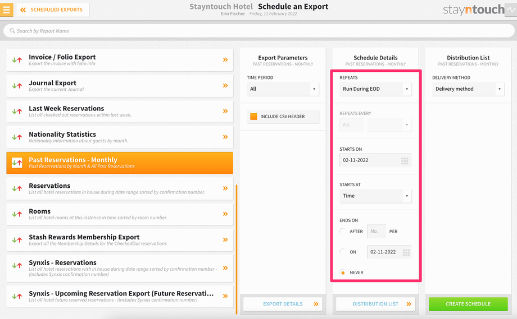Image resolution: width=517 pixels, height=319 pixels.
Task: Select the Journal Export report
Action: point(120,86)
